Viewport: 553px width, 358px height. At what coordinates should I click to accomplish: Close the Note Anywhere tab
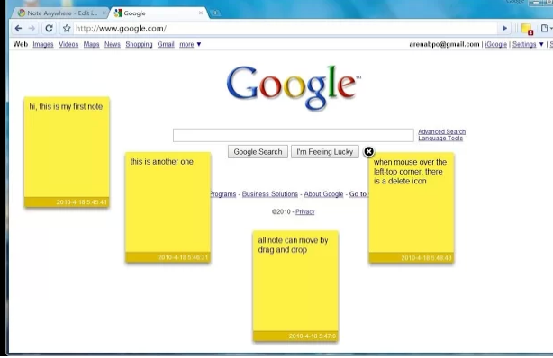(x=104, y=13)
